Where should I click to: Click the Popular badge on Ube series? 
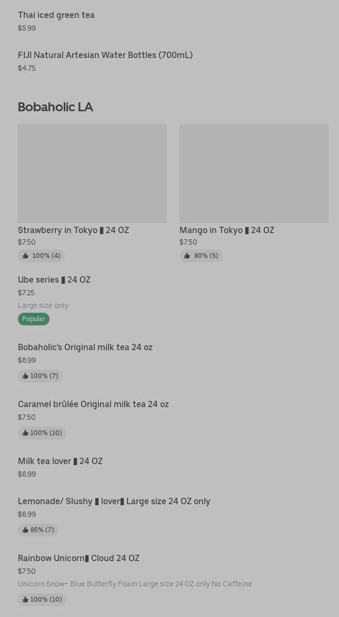click(x=34, y=319)
